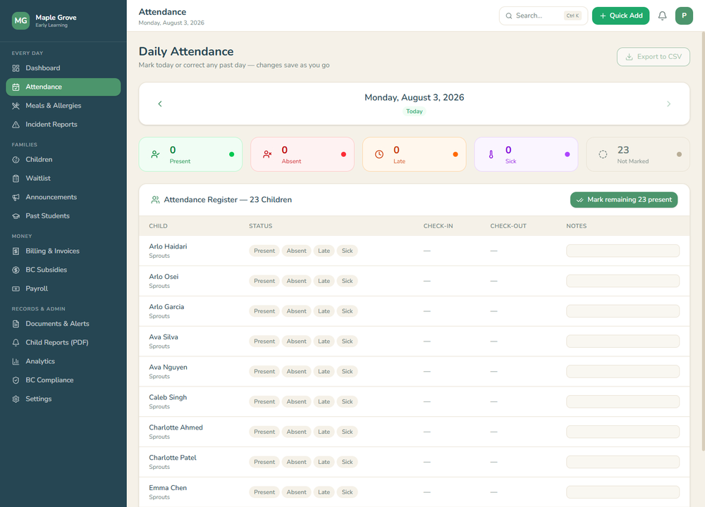
Task: Mark Emma Chen as Present
Action: (x=264, y=492)
